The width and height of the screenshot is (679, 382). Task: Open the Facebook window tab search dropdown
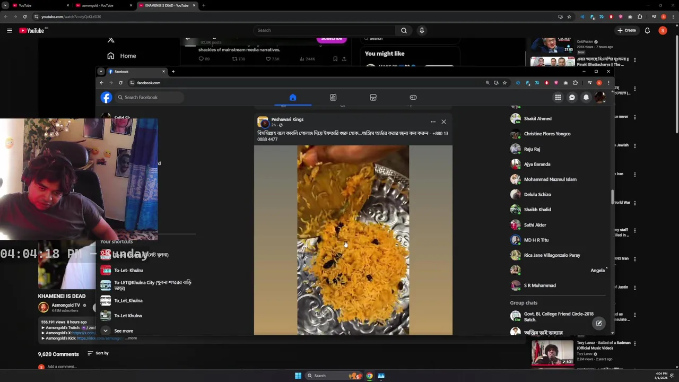101,72
